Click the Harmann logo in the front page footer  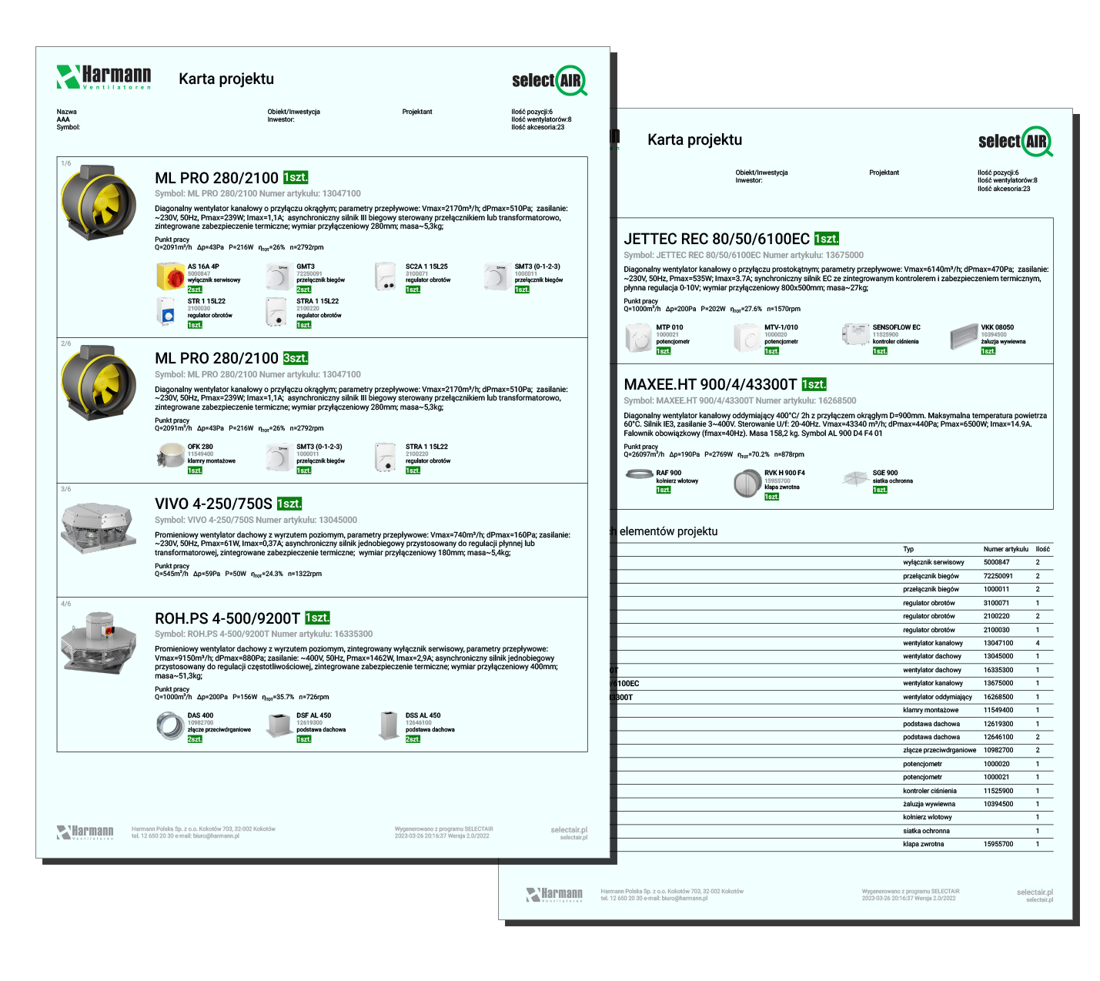pos(85,832)
